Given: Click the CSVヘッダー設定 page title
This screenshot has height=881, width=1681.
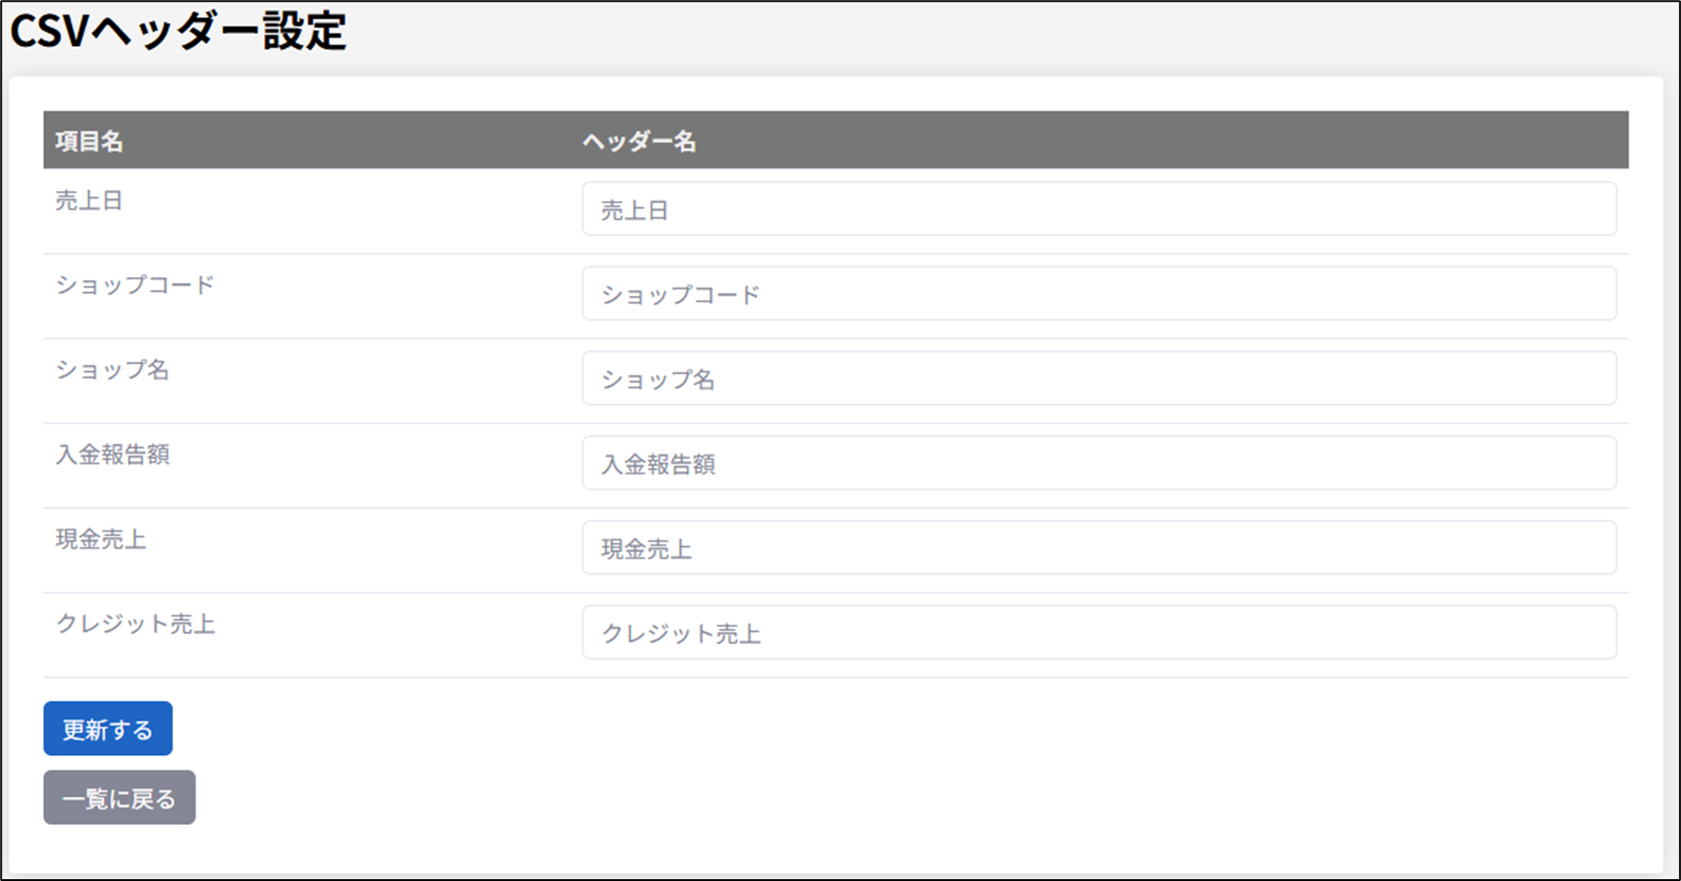Looking at the screenshot, I should point(178,32).
